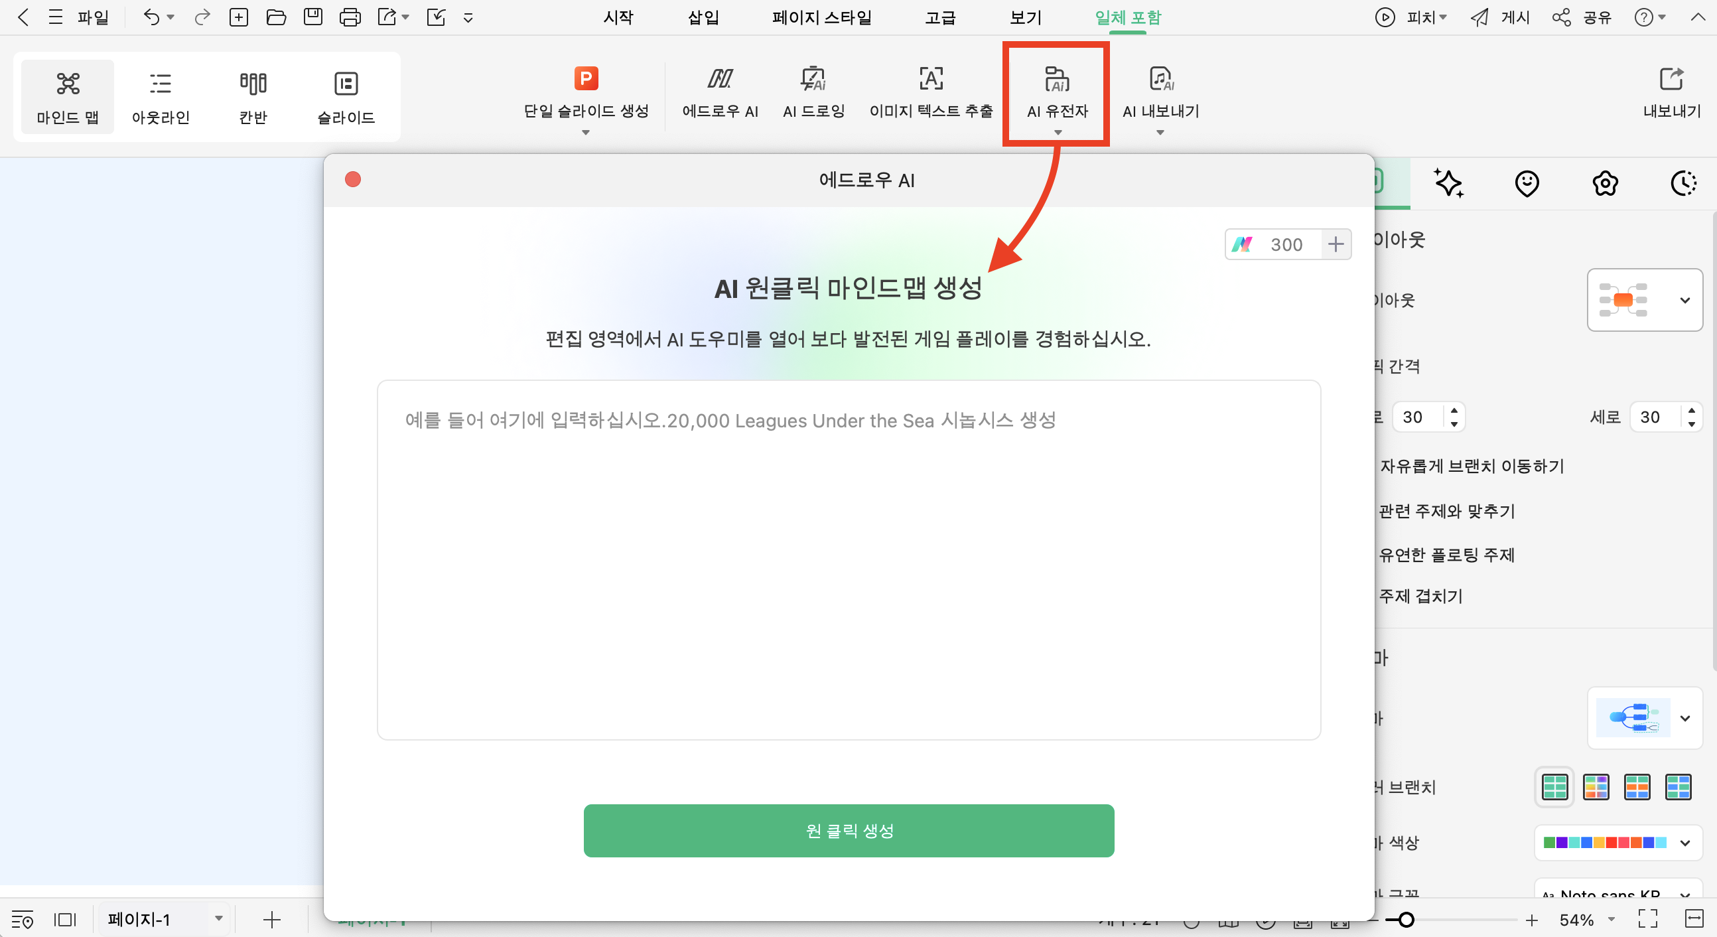Click the new document plus icon
Screen dimensions: 1717x937
tap(239, 17)
